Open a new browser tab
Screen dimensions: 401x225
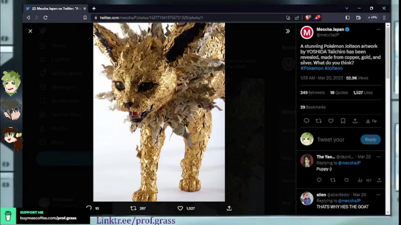(94, 8)
